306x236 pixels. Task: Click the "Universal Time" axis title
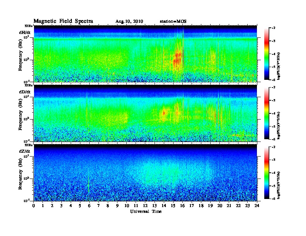146,211
